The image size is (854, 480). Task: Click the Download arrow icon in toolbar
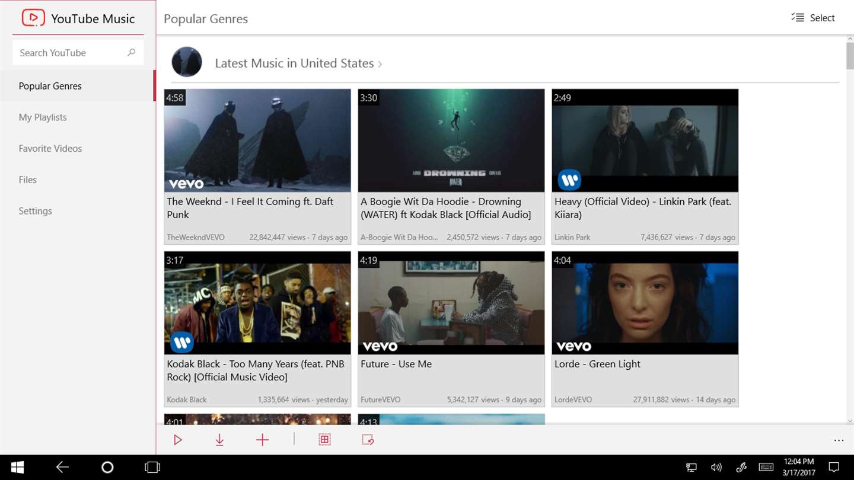pos(219,440)
